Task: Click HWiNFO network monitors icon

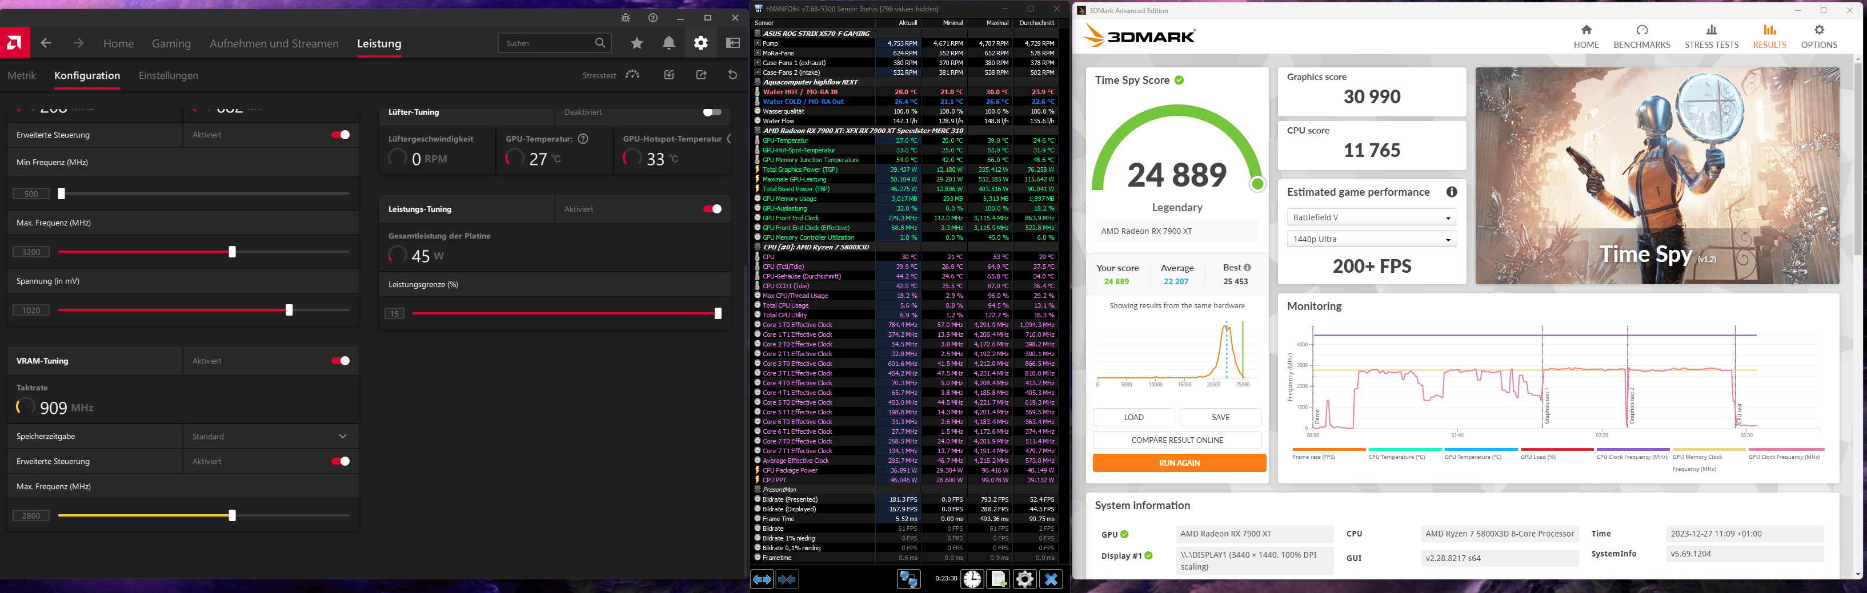Action: [908, 579]
